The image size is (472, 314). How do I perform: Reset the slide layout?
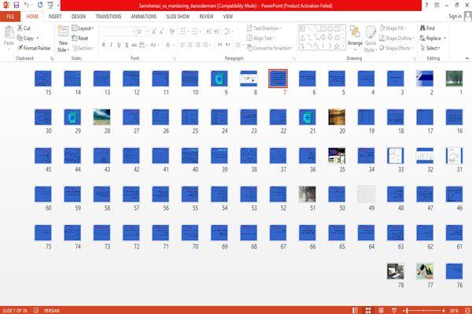coord(80,39)
